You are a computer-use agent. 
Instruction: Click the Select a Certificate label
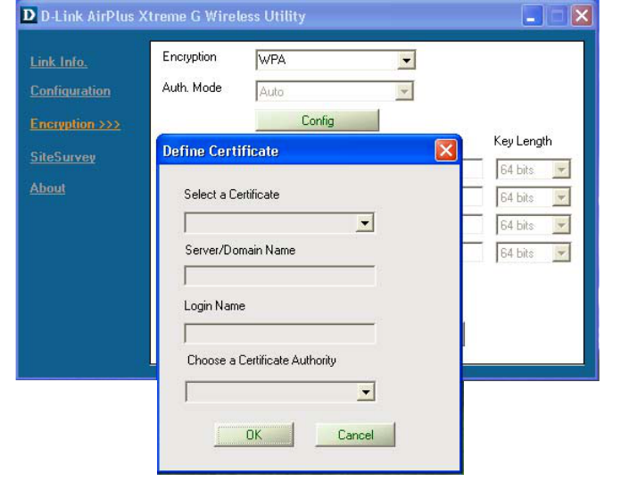pos(231,195)
